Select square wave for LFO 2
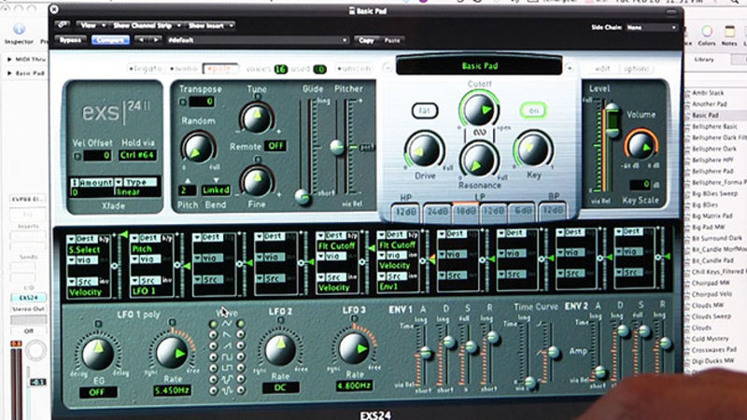This screenshot has width=747, height=420. 241,357
